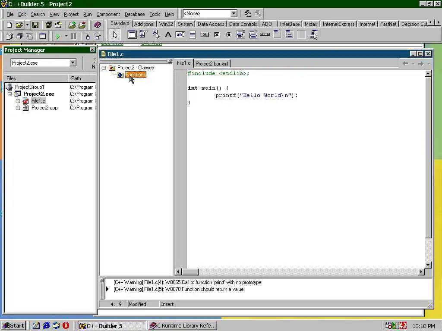Close the message pane with X
This screenshot has width=442, height=331.
point(102,280)
